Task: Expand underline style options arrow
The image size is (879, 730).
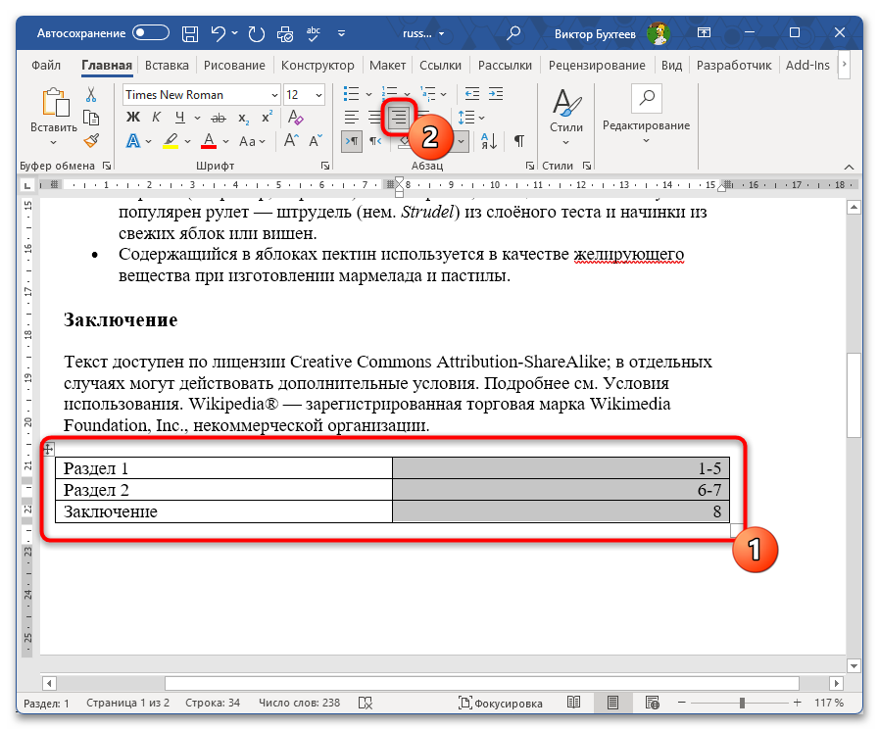Action: pos(197,118)
